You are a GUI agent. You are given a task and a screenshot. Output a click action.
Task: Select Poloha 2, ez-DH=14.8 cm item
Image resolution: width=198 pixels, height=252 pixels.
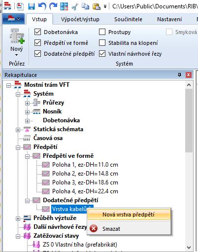85,174
